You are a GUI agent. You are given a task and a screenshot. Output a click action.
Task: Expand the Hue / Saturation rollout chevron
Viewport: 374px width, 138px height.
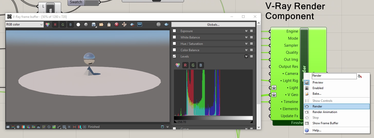[246, 44]
